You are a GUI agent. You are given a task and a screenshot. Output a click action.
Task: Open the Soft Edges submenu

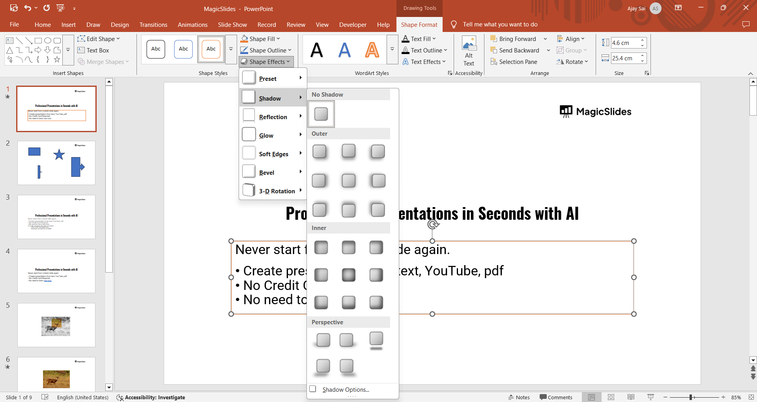273,153
